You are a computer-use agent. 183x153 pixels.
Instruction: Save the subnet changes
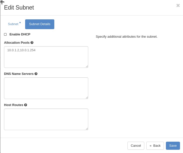[173, 146]
